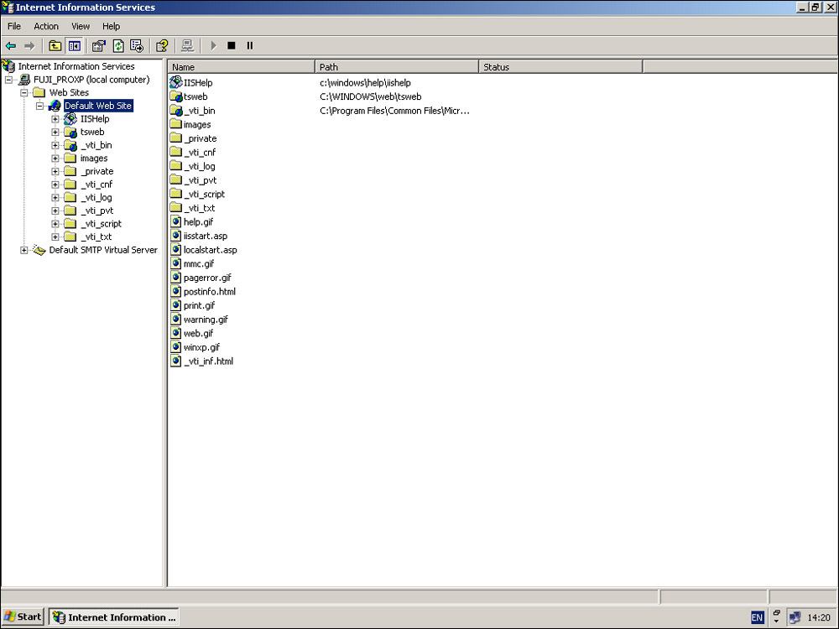The height and width of the screenshot is (629, 839).
Task: Select iisstart.asp in the file list
Action: click(205, 237)
